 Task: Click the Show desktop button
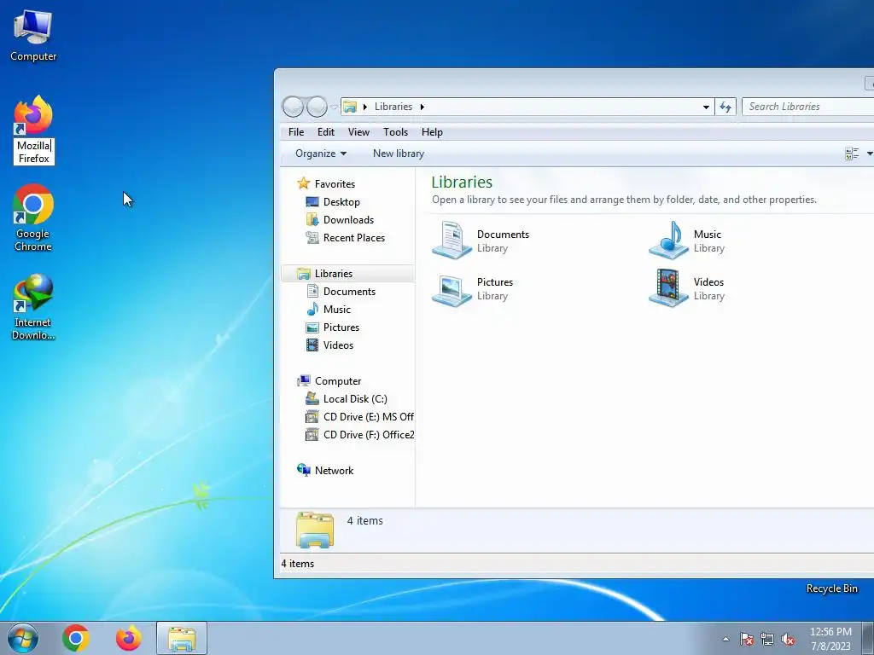[x=868, y=639]
